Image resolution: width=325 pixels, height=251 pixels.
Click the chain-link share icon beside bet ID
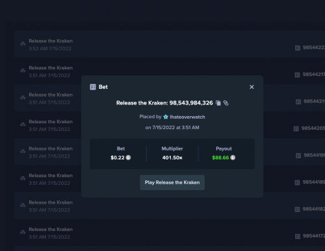tap(226, 103)
